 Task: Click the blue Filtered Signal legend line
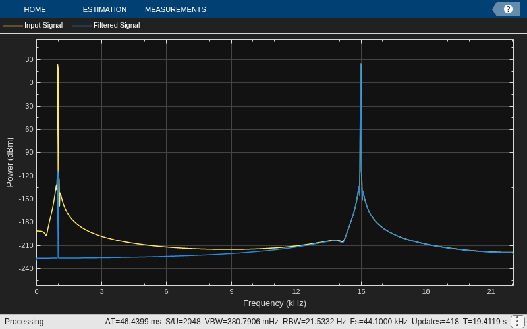82,26
